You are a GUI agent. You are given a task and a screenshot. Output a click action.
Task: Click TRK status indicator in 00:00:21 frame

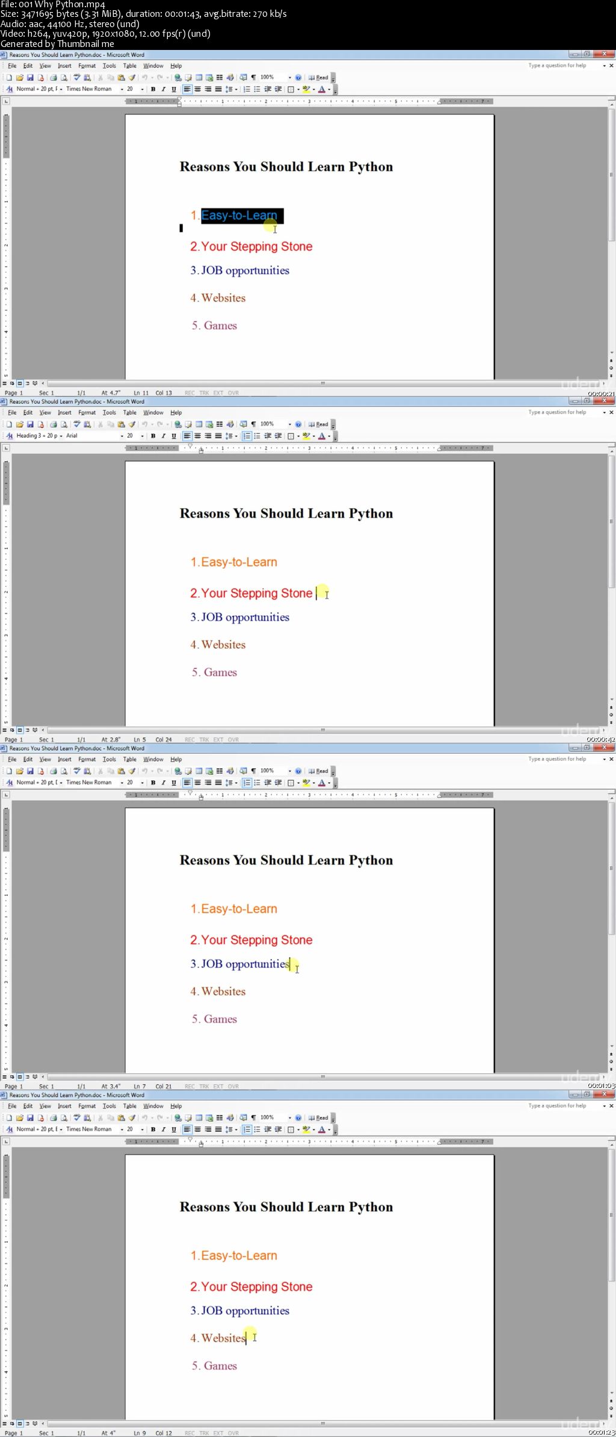pyautogui.click(x=204, y=393)
